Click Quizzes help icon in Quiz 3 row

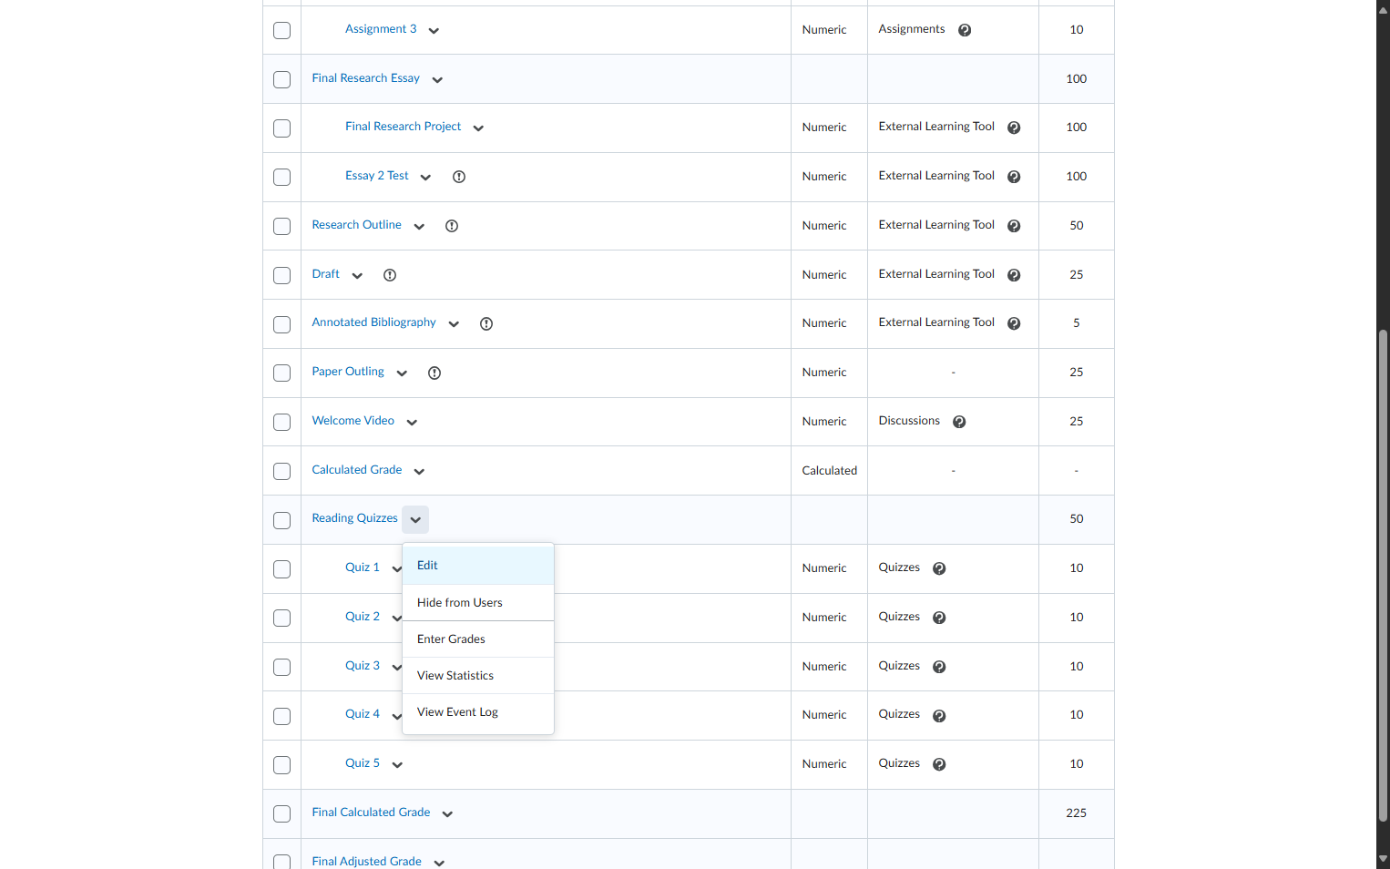pyautogui.click(x=939, y=667)
